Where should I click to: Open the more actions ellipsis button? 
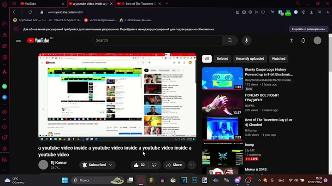(192, 165)
